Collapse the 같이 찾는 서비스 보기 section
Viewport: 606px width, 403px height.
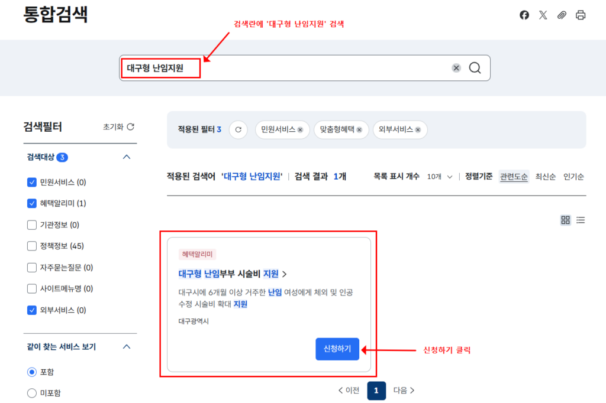[x=125, y=347]
